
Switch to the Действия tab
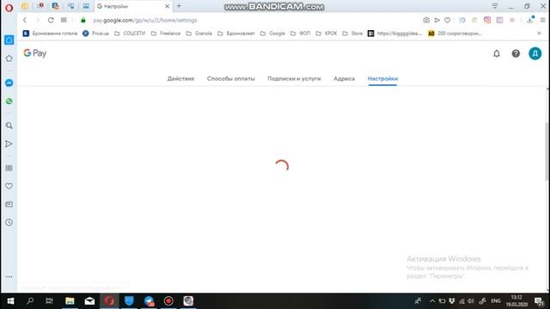(180, 78)
